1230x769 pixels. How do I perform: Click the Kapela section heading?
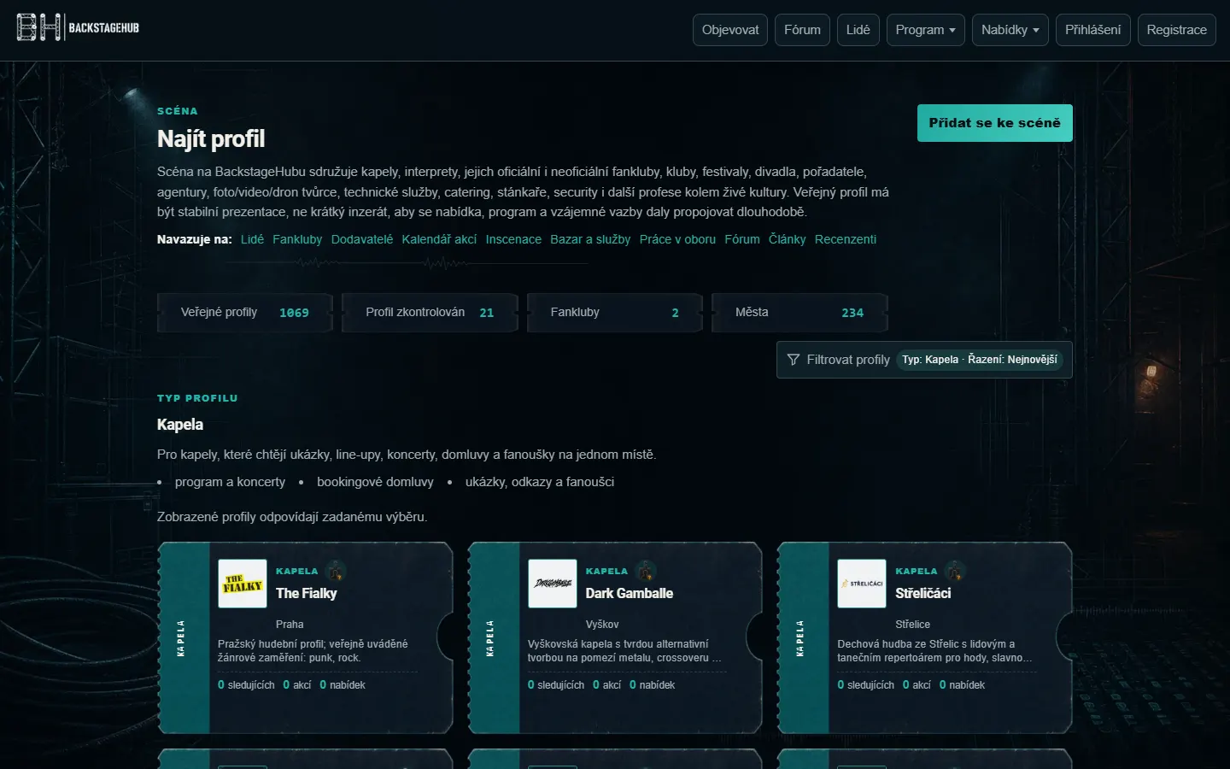click(180, 425)
